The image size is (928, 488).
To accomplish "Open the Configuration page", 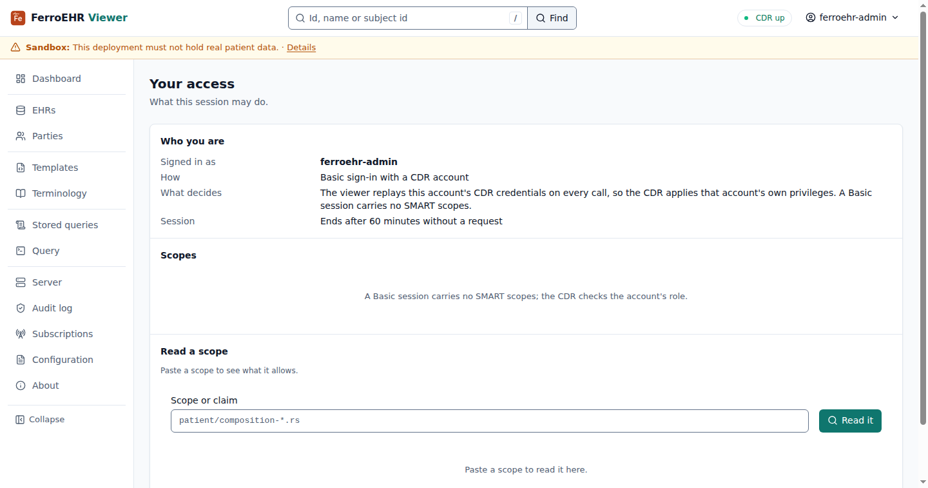I will point(67,360).
